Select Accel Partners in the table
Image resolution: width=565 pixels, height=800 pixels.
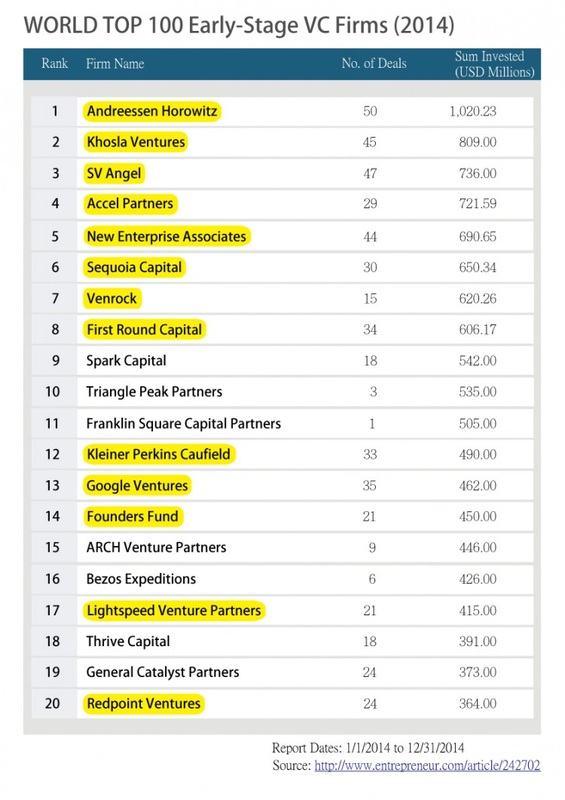130,204
